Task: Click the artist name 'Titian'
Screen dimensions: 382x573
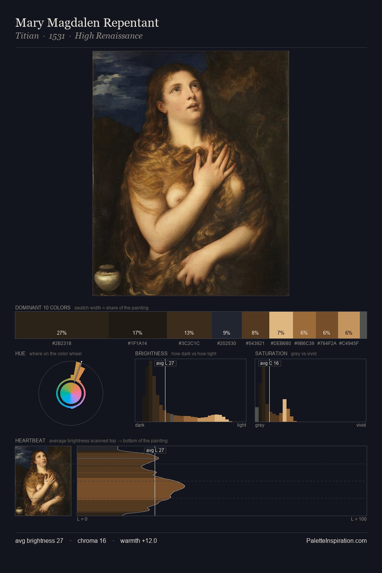Action: click(x=27, y=36)
